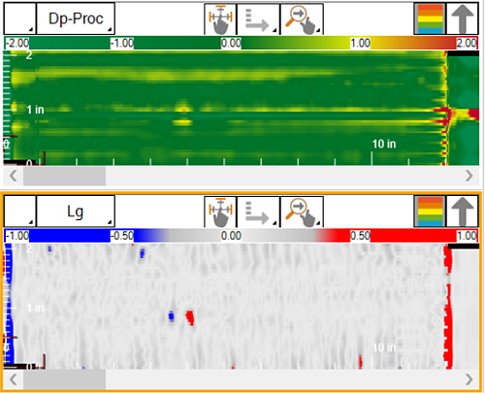Click the 1.00 mark on green-yellow color scale
This screenshot has width=485, height=393.
[x=360, y=43]
